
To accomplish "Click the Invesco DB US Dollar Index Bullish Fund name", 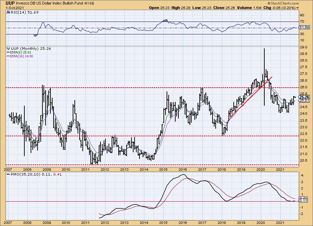I will [49, 3].
